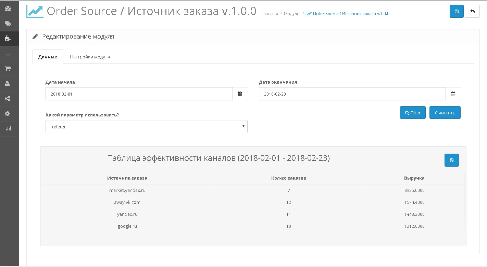Open the design monitor icon in sidebar
This screenshot has height=267, width=487.
pos(8,54)
